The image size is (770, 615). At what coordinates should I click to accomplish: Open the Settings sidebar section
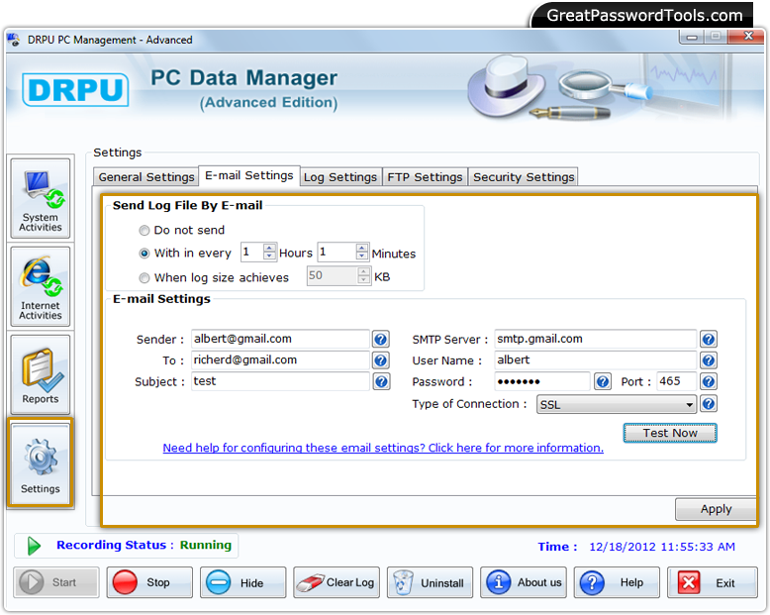point(41,463)
